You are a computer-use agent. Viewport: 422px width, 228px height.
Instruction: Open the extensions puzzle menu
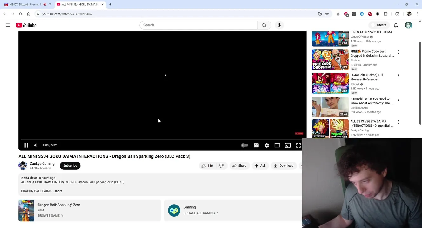[385, 14]
